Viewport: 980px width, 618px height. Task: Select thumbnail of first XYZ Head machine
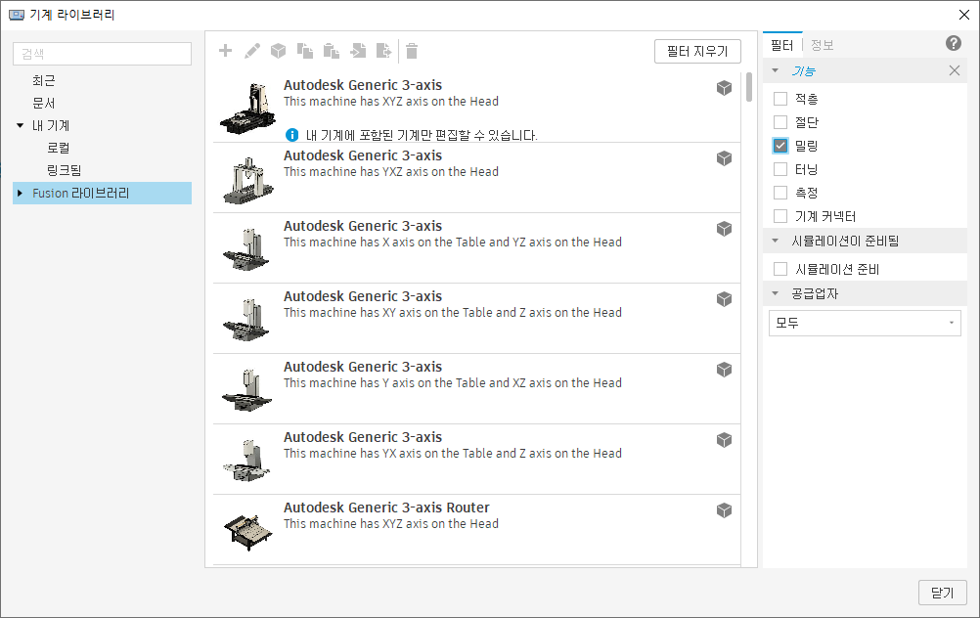click(248, 109)
